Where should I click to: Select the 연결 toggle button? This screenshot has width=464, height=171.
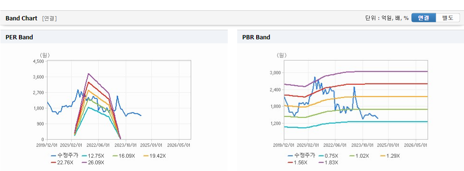click(424, 18)
